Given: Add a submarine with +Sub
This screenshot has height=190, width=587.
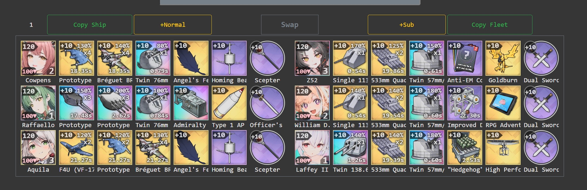Looking at the screenshot, I should pos(407,25).
